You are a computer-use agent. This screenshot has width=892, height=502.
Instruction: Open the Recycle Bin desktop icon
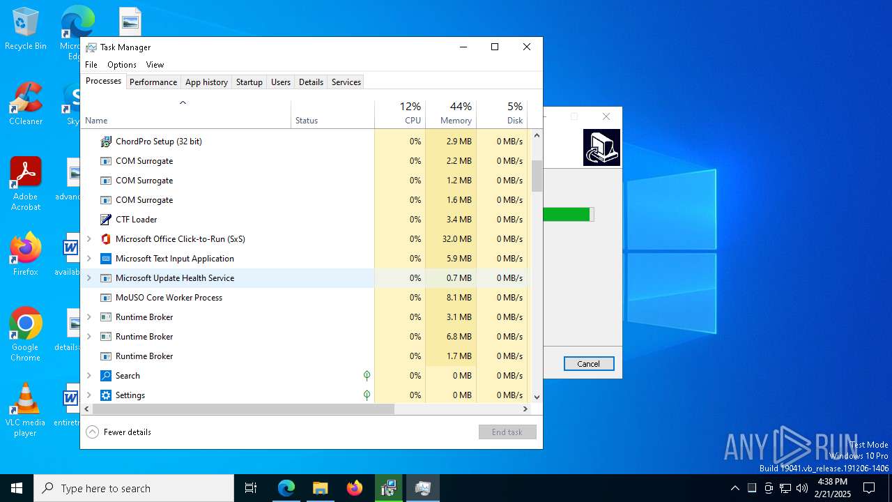coord(26,29)
